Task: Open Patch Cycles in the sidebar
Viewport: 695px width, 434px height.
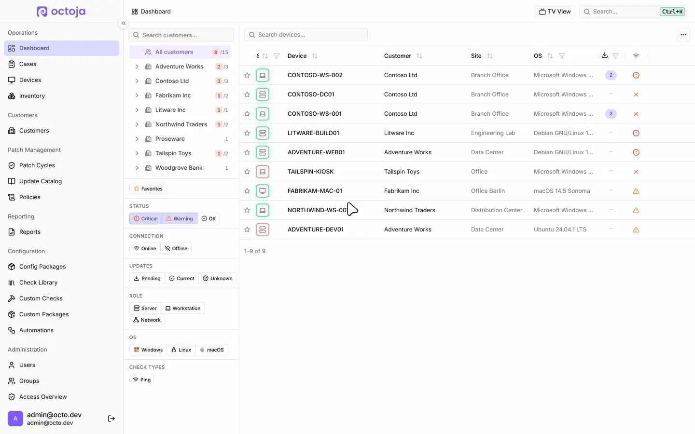Action: tap(61, 165)
